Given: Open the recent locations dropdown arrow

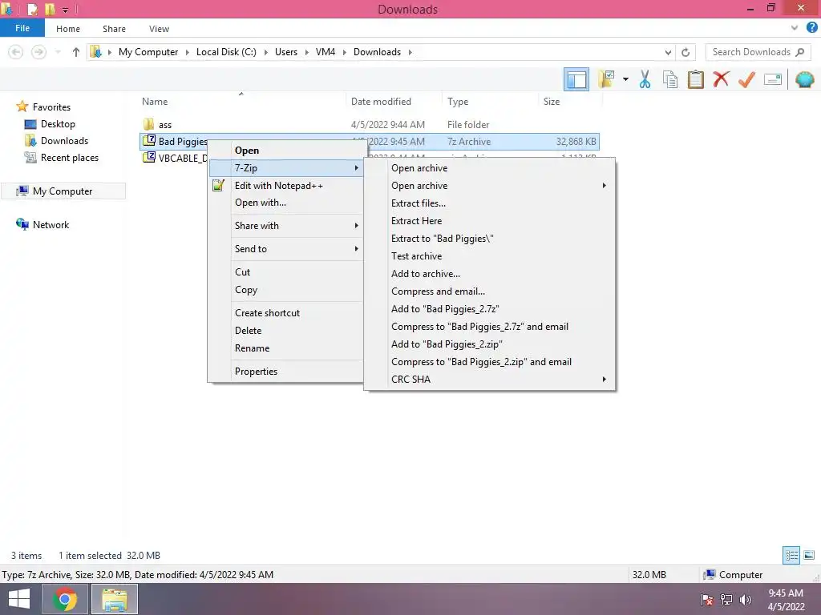Looking at the screenshot, I should [x=58, y=52].
